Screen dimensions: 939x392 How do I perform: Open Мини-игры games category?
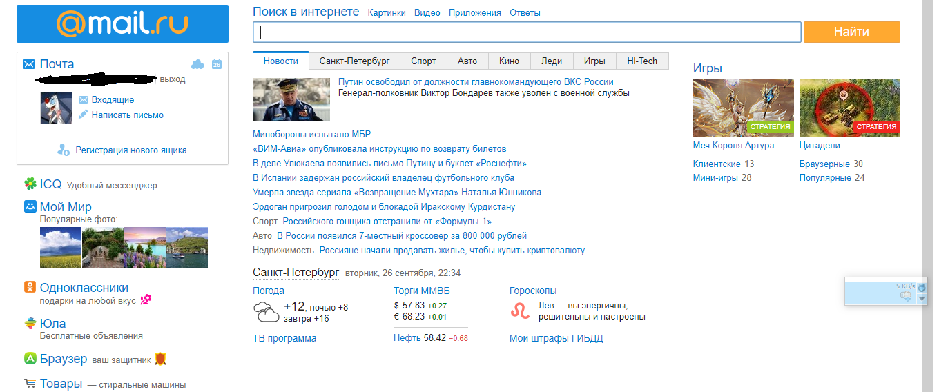coord(715,177)
